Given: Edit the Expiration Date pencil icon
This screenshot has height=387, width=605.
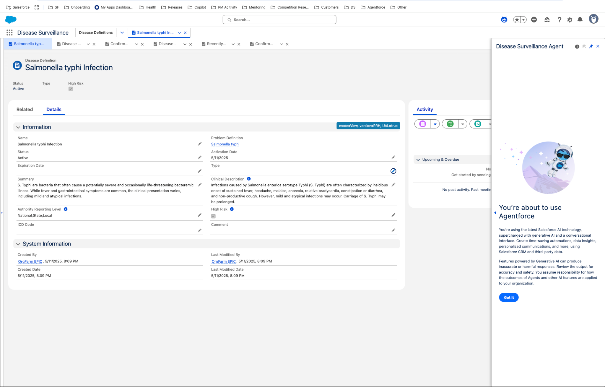Looking at the screenshot, I should point(200,171).
